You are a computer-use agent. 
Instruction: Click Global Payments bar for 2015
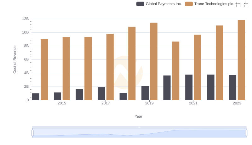58,96
